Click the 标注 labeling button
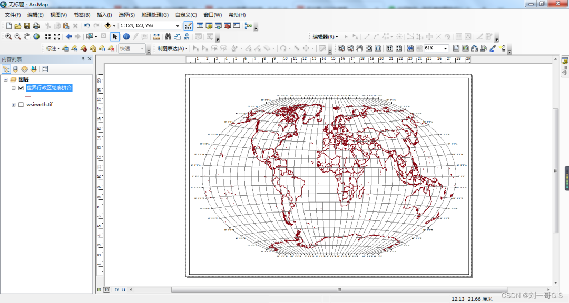 [52, 48]
